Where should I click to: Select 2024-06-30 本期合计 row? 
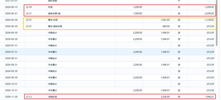point(107,33)
